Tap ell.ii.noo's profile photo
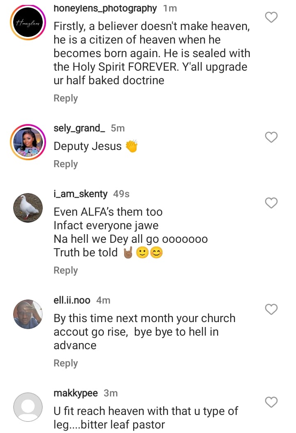 pyautogui.click(x=28, y=314)
